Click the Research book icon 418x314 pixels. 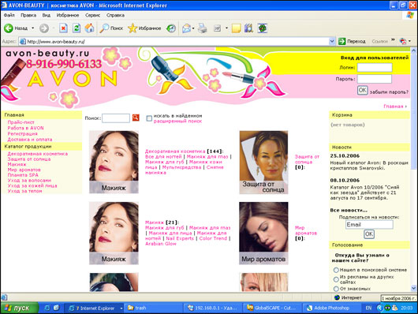coord(248,28)
